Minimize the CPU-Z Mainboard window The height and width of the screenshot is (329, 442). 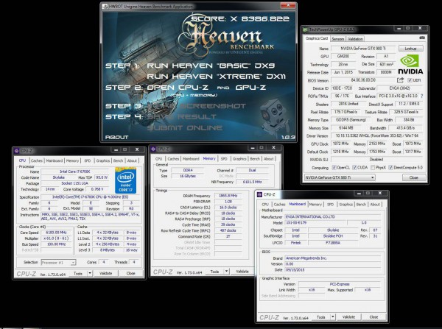coord(359,194)
